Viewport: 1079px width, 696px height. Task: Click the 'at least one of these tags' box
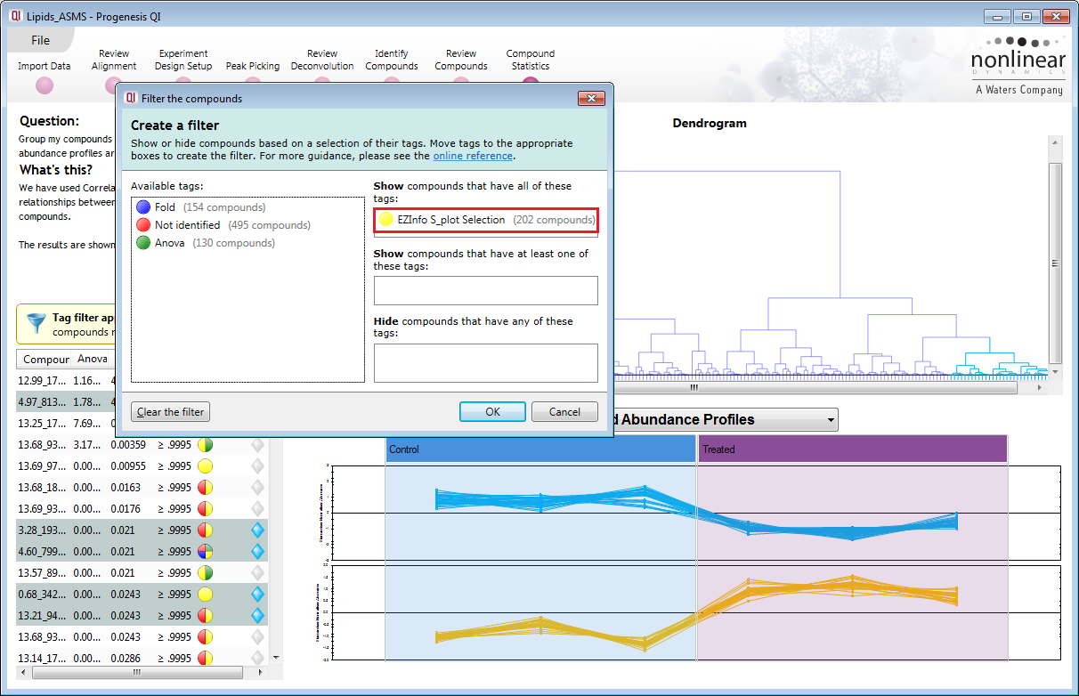click(486, 290)
